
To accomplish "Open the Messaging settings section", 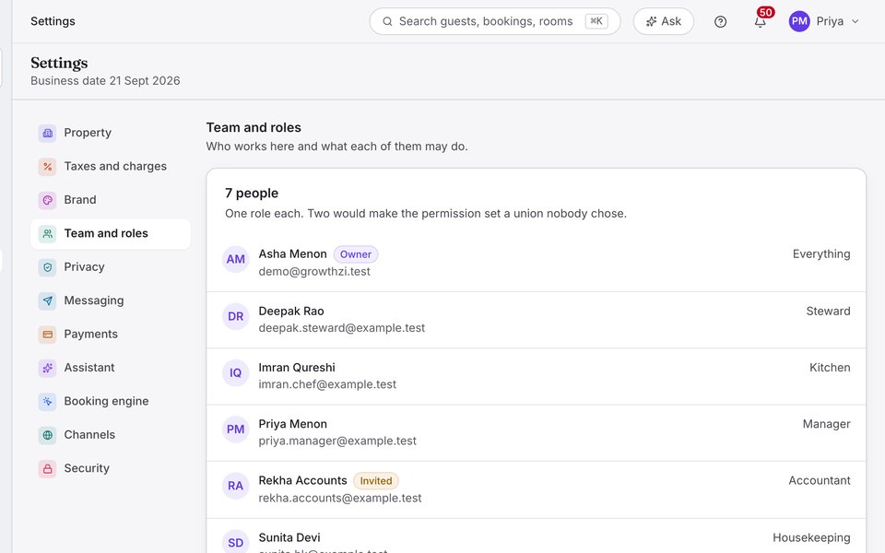I will point(110,300).
